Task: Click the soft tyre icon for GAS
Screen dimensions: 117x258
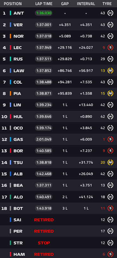Action: (110, 139)
